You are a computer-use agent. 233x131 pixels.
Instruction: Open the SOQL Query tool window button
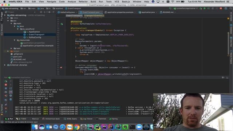tap(70, 119)
